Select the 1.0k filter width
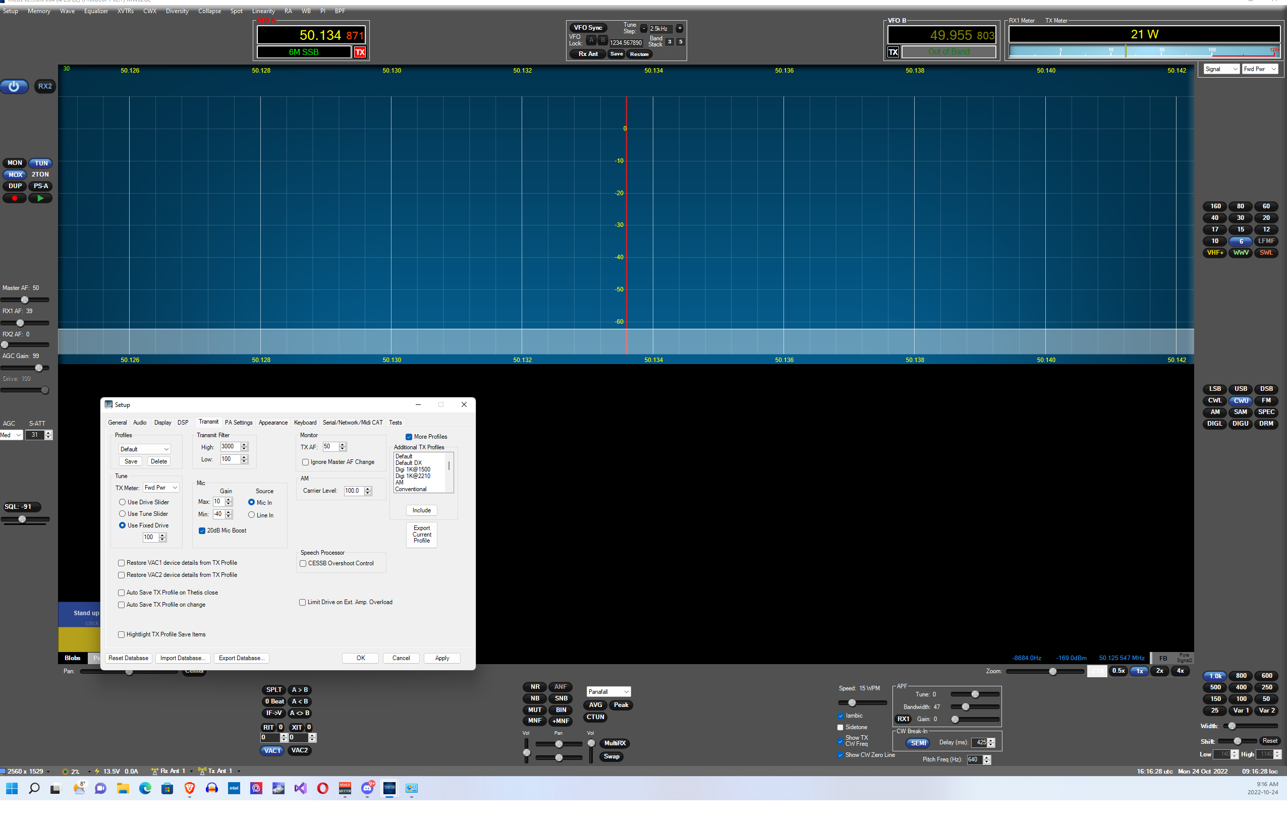The image size is (1287, 827). 1215,676
